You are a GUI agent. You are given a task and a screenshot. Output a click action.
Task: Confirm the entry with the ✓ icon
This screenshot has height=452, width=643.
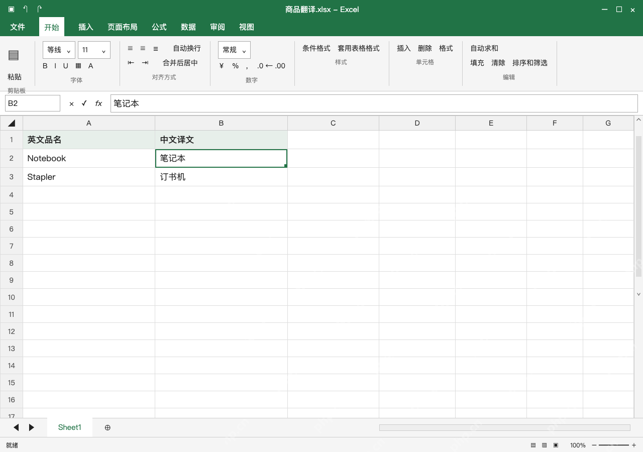(x=84, y=103)
